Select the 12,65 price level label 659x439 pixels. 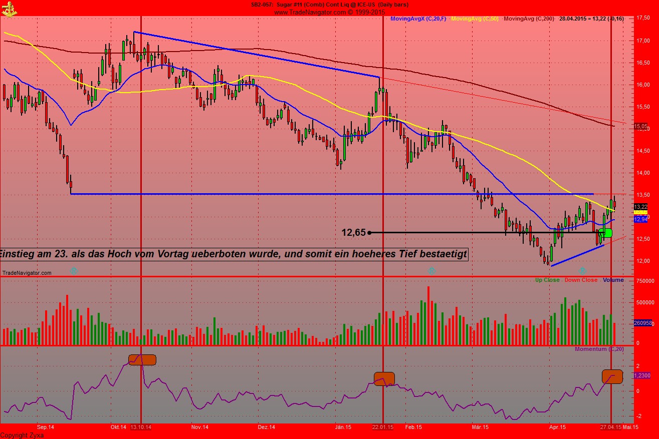point(353,232)
